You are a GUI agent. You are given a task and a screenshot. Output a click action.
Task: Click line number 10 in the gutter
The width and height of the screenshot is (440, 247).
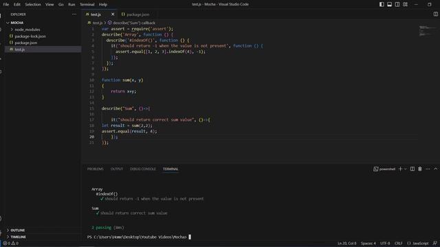91,80
